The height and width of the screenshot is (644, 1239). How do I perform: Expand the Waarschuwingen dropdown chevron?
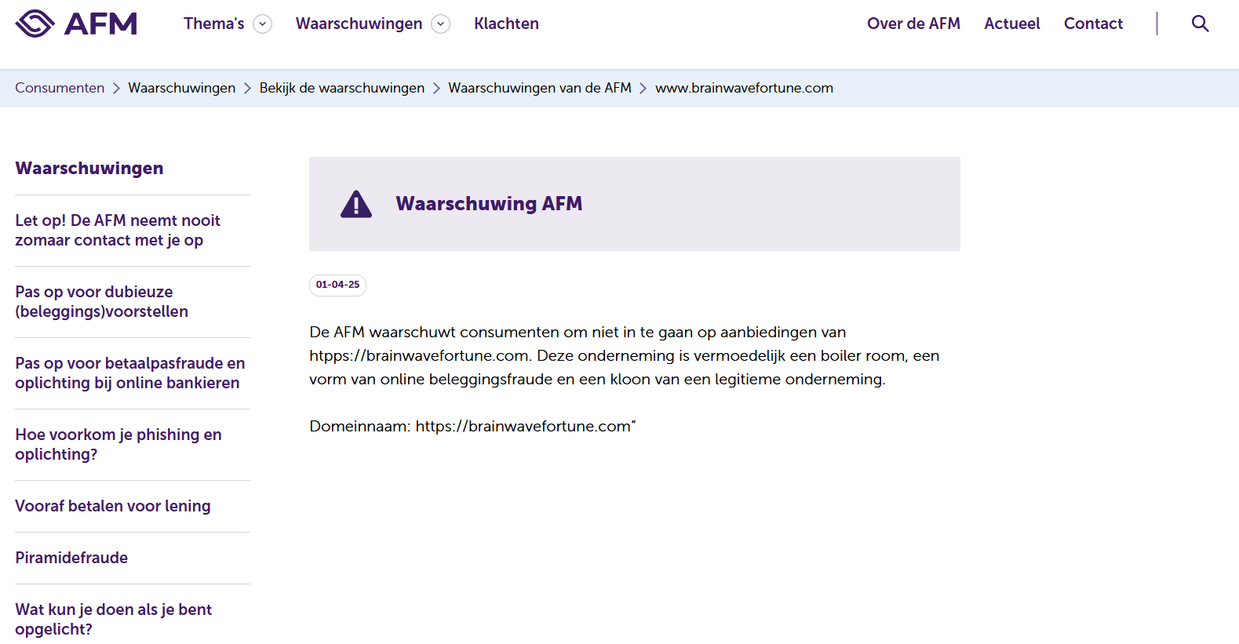441,24
